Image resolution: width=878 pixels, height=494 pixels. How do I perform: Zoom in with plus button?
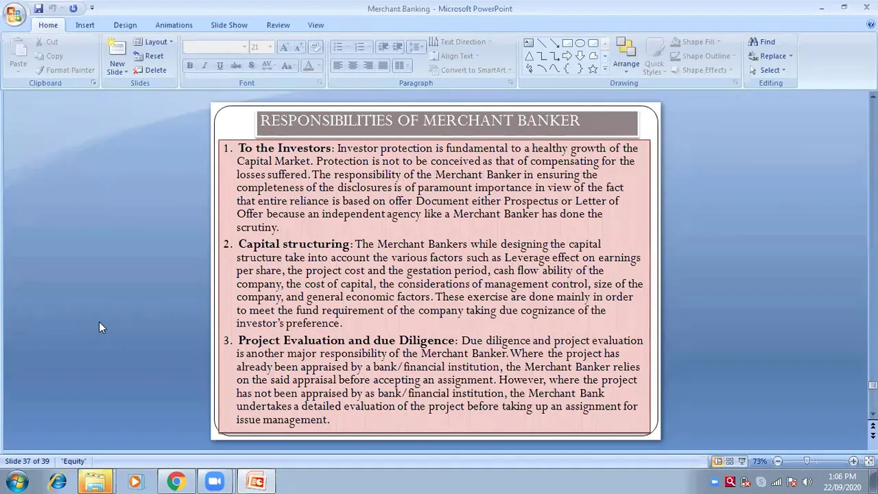[853, 461]
